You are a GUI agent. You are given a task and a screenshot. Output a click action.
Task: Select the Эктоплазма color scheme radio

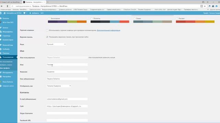(x=49, y=18)
